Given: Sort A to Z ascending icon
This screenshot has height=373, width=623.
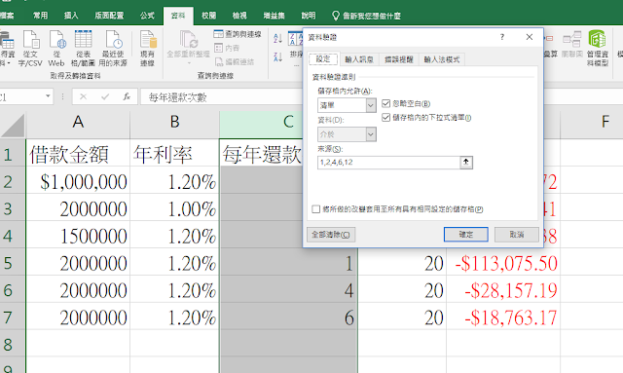Looking at the screenshot, I should point(278,38).
